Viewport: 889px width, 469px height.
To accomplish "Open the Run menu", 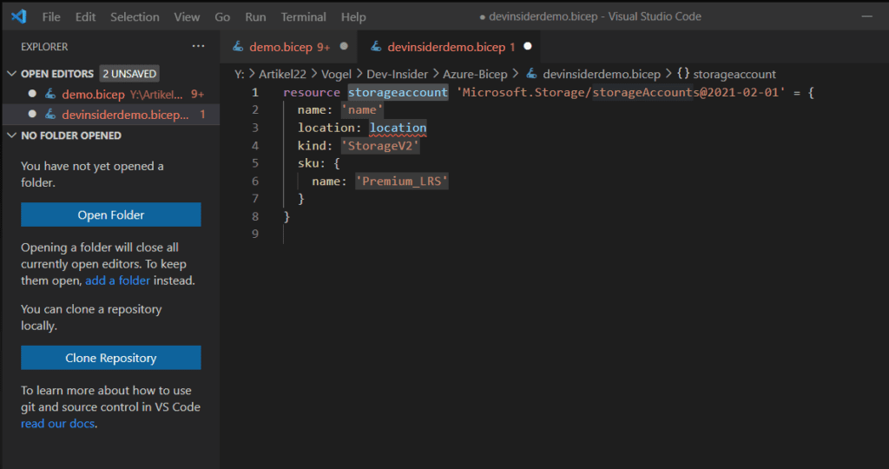I will (255, 17).
